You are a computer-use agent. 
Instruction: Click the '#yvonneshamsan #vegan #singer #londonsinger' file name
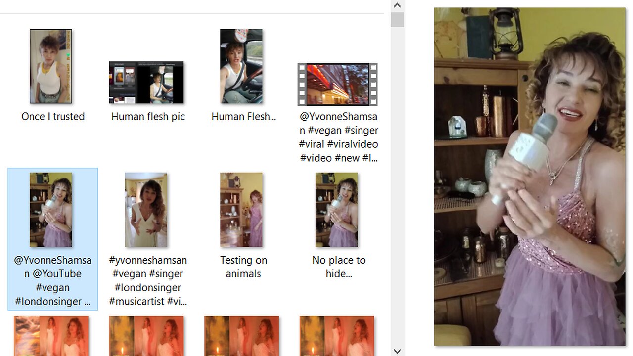tap(148, 280)
